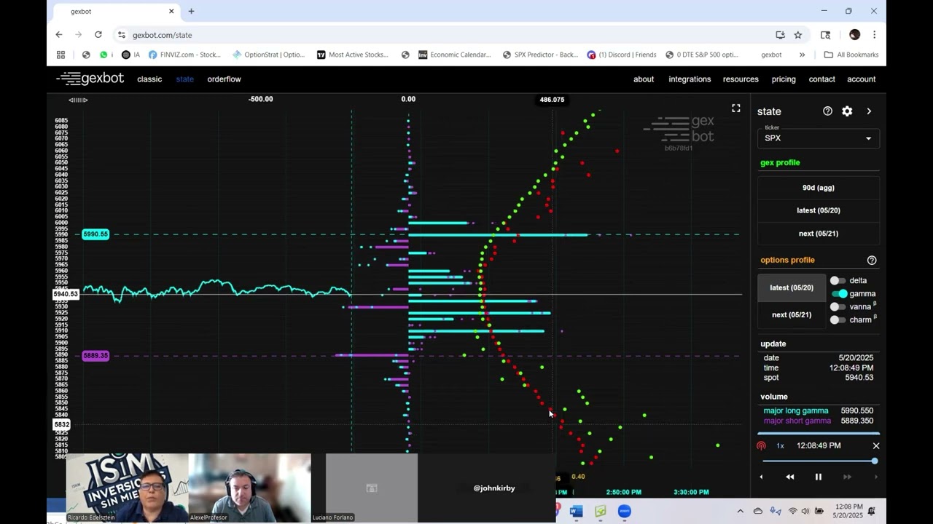Fast-forward playback with double-arrow button
The height and width of the screenshot is (524, 933).
click(847, 477)
